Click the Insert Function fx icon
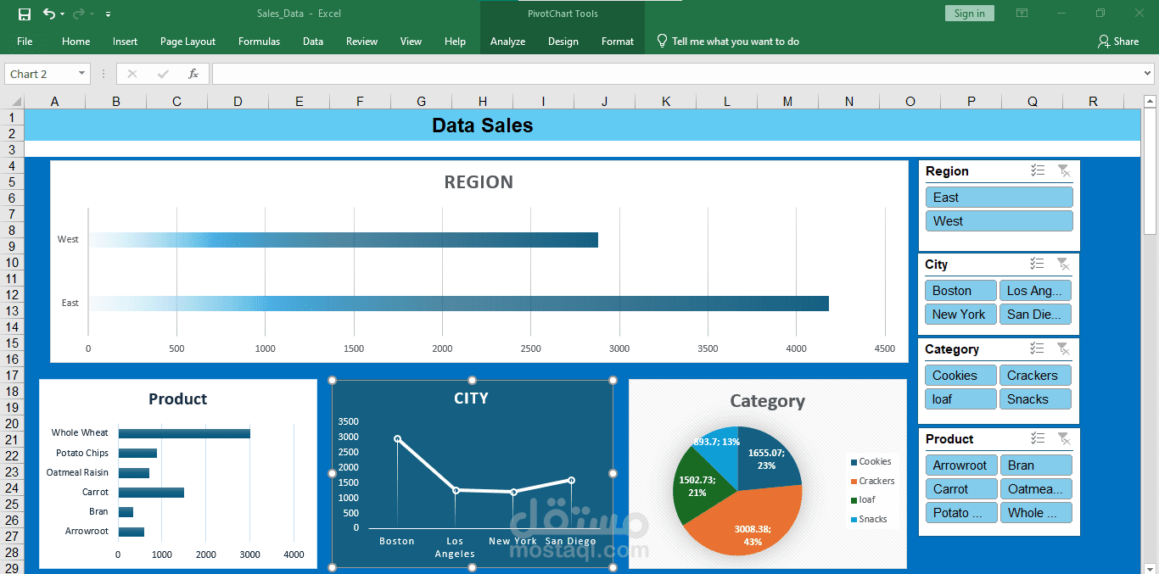 [193, 74]
